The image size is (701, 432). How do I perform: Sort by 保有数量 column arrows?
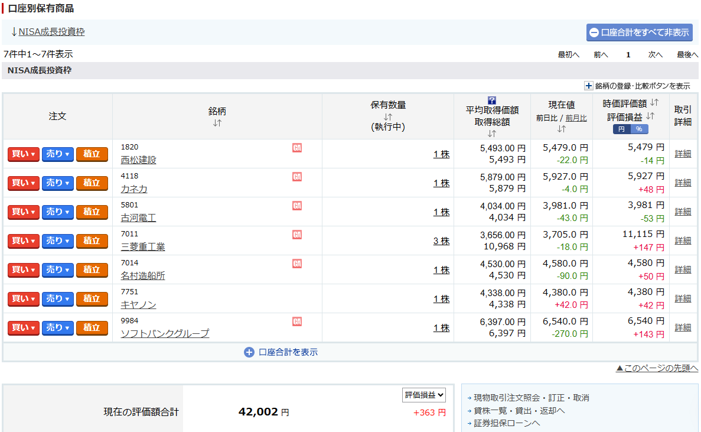[387, 117]
